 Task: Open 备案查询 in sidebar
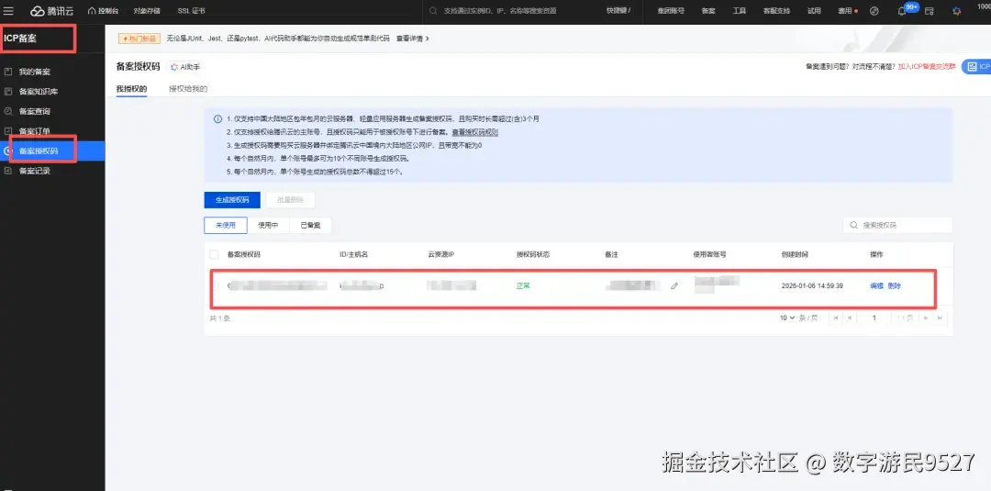pos(35,111)
